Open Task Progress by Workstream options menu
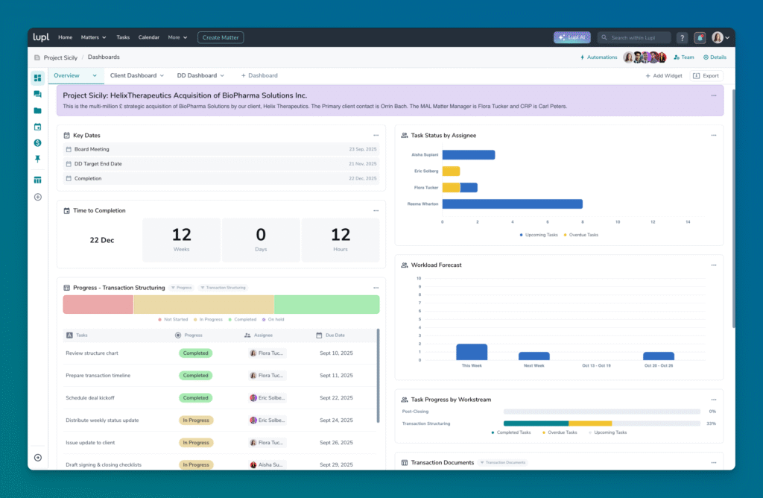 pyautogui.click(x=713, y=400)
